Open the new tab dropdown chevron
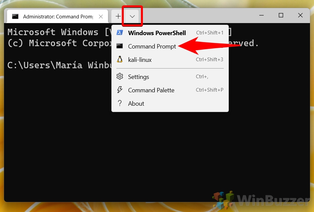This screenshot has height=212, width=314. click(x=132, y=16)
